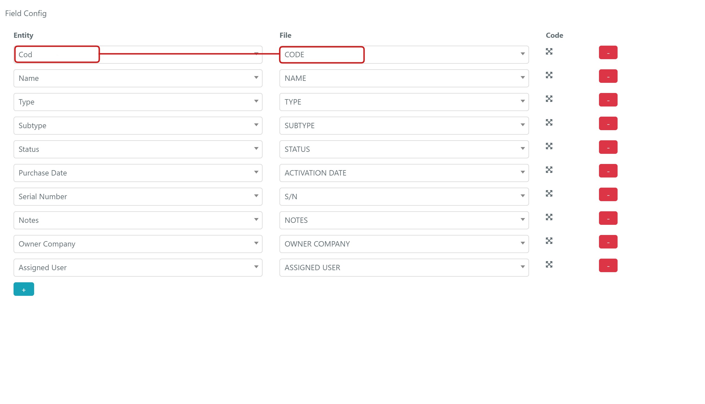Click the code expand icon in the NAME row
The width and height of the screenshot is (705, 404).
click(x=549, y=75)
